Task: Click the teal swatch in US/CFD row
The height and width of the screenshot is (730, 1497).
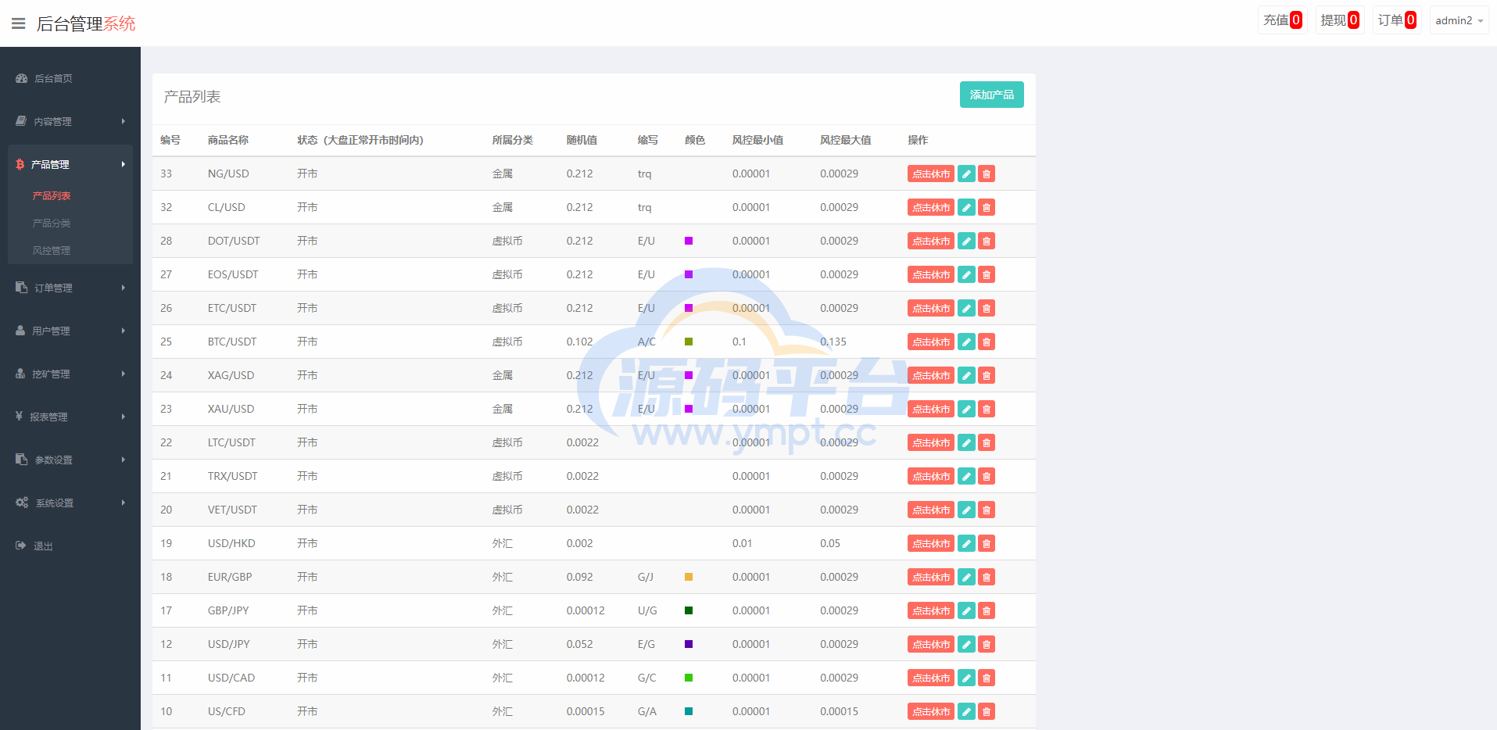Action: click(x=689, y=711)
